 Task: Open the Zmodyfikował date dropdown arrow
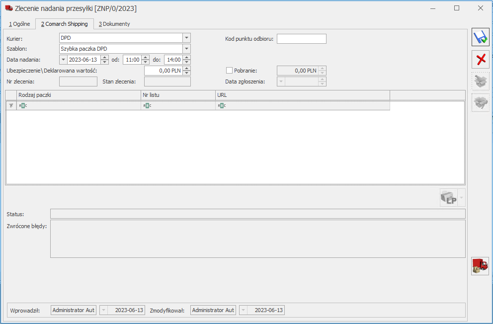click(x=243, y=311)
